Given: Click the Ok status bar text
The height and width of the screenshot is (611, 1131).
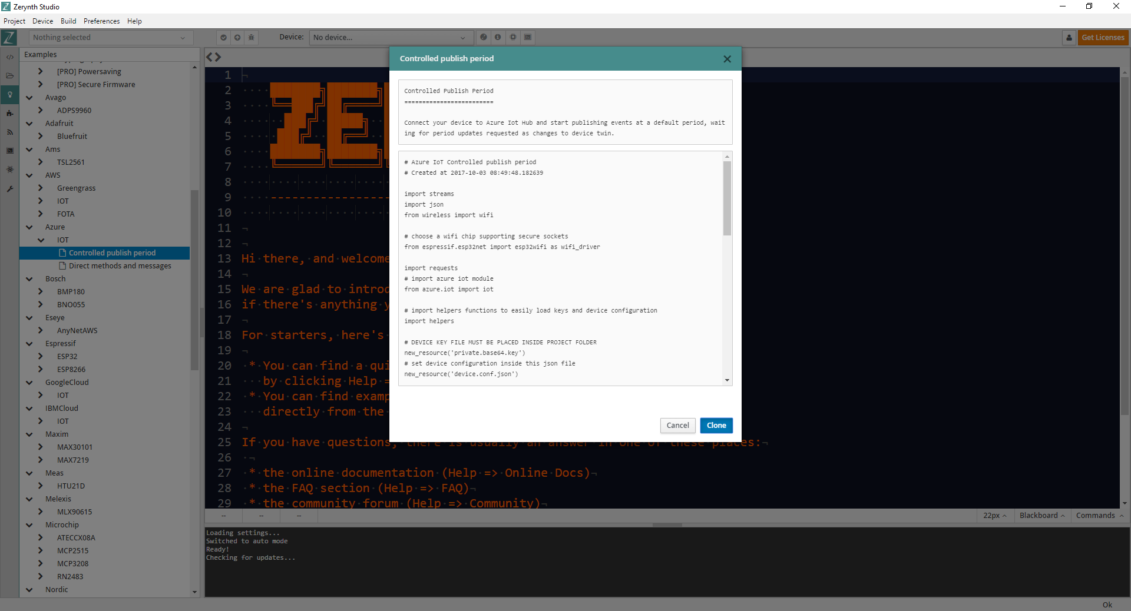Looking at the screenshot, I should coord(1107,605).
